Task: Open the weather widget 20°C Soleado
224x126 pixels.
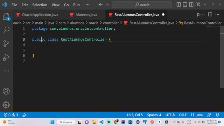Action: point(9,122)
